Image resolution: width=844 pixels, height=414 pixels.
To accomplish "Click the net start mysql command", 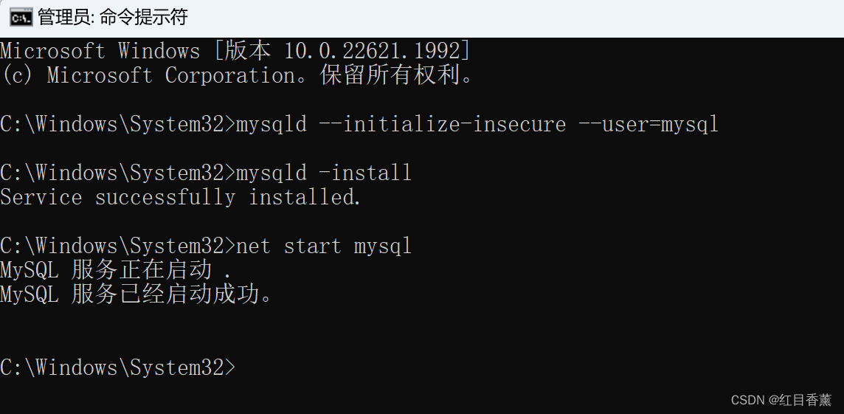I will click(324, 246).
